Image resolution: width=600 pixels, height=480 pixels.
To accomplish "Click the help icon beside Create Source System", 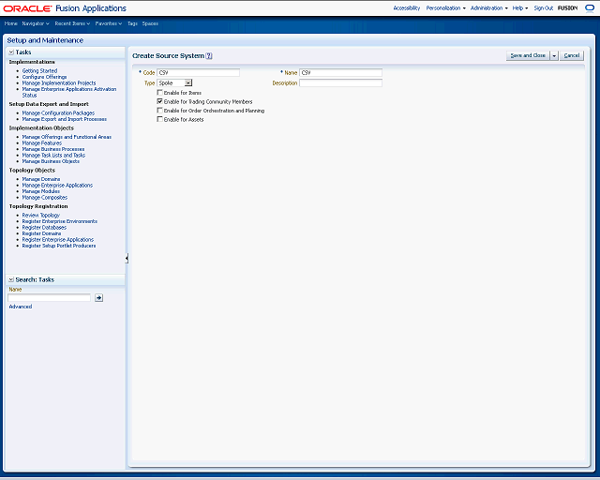I will (209, 56).
